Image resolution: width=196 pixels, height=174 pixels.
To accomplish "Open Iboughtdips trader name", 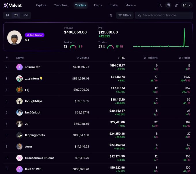I will [x=33, y=101].
